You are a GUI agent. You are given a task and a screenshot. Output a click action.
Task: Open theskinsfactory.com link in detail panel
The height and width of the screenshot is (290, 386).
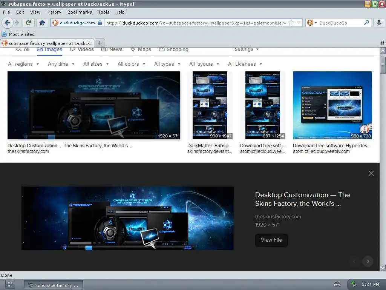tap(278, 216)
